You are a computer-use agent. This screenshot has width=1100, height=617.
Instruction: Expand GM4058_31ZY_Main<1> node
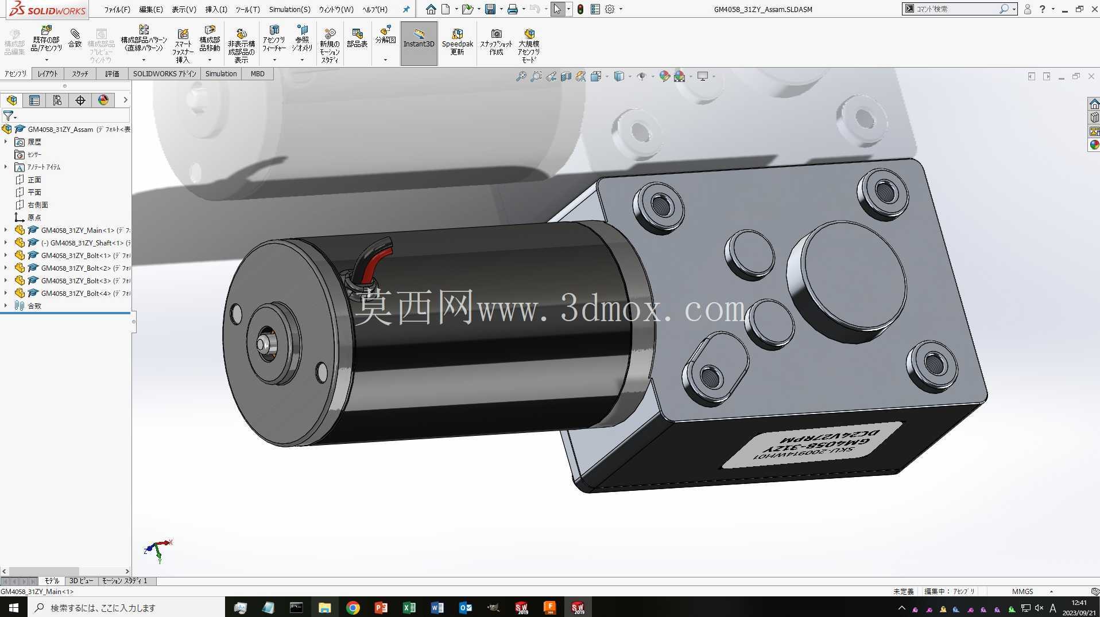click(x=6, y=230)
